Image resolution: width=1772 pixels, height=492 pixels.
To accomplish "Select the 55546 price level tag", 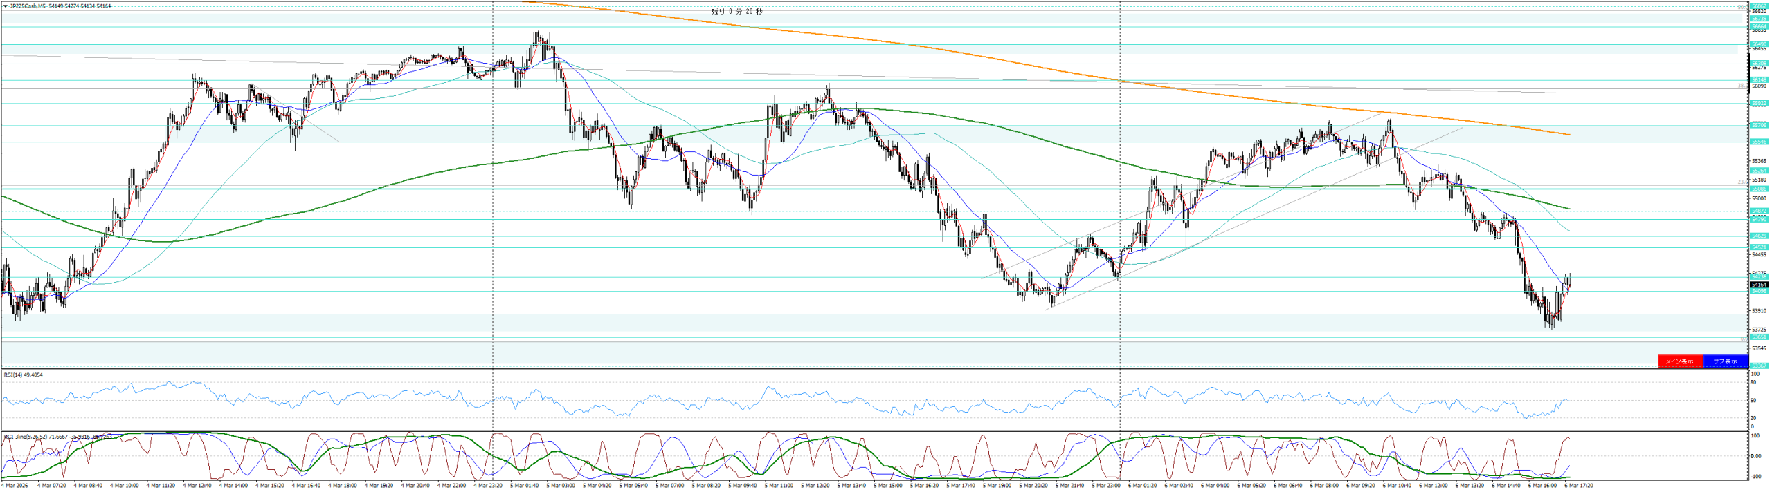I will pyautogui.click(x=1758, y=142).
